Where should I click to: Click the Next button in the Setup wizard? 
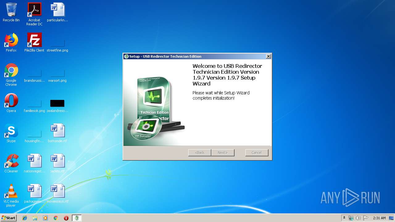coord(223,153)
